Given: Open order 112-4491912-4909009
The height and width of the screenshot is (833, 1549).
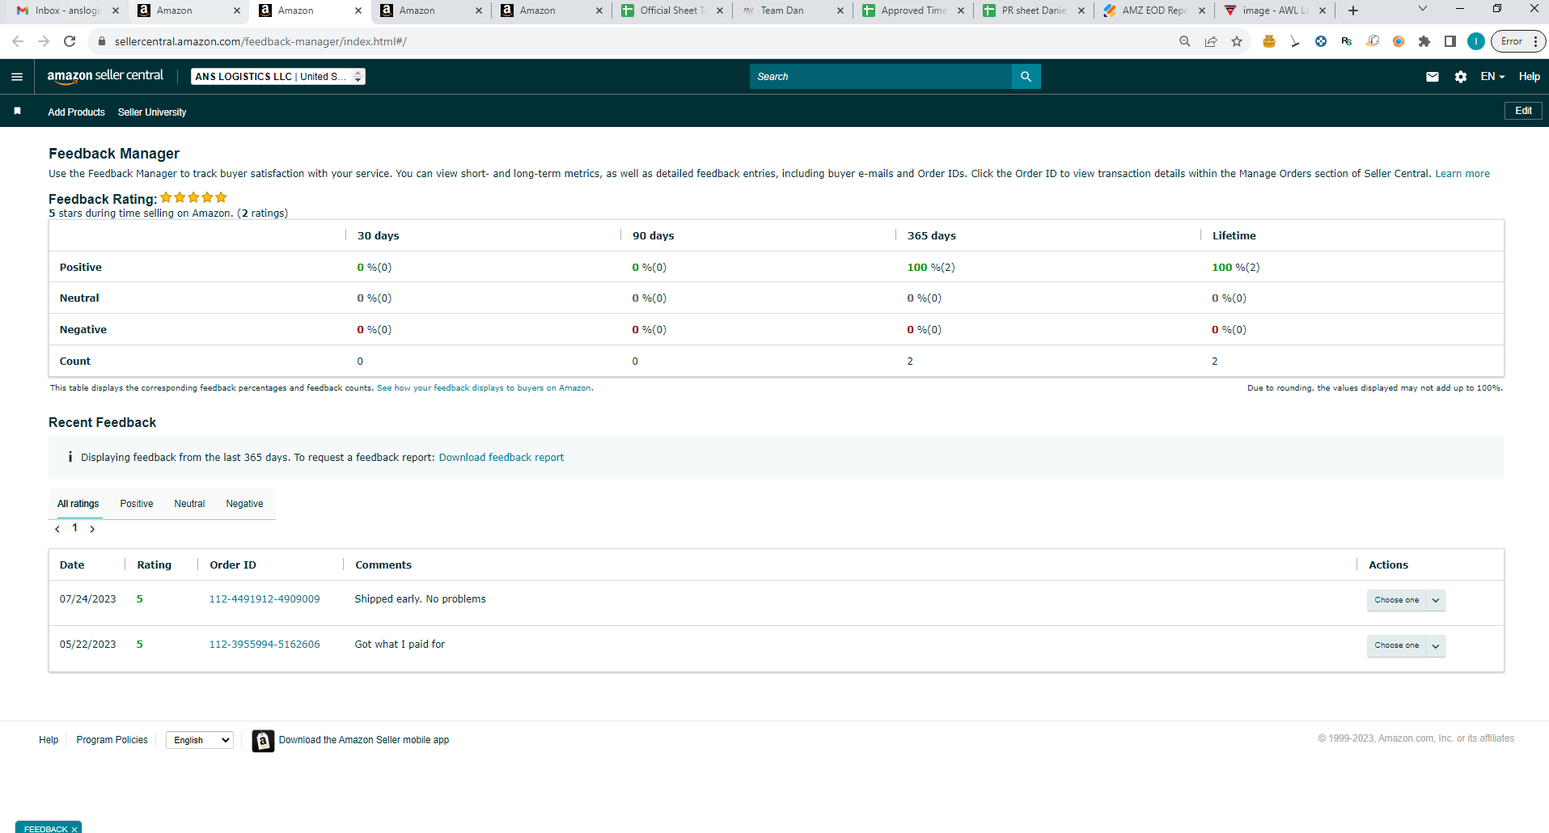Looking at the screenshot, I should 265,599.
